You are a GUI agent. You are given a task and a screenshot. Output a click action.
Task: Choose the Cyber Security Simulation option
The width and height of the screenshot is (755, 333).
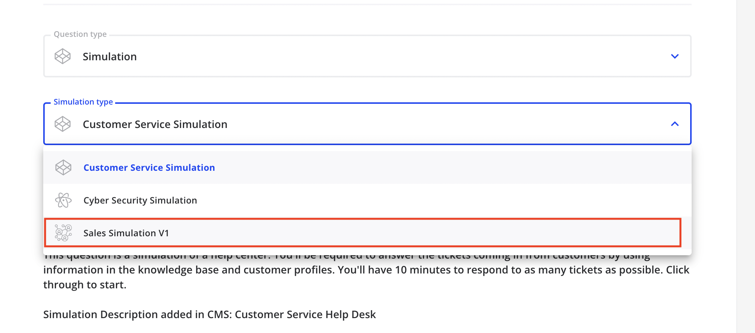point(367,200)
